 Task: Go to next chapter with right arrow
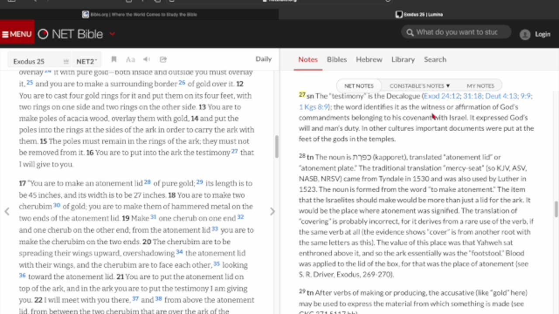(x=273, y=212)
